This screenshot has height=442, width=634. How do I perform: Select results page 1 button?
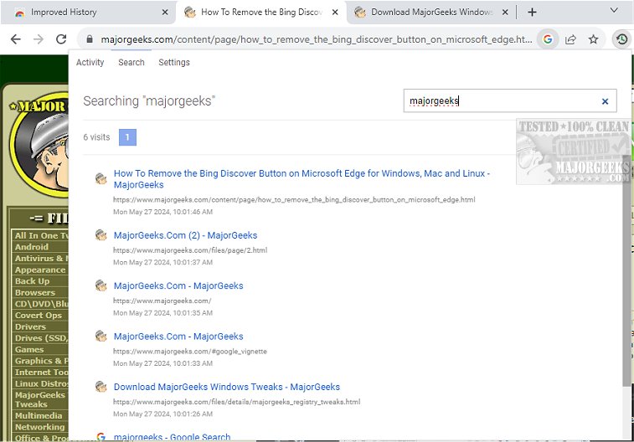pos(127,137)
